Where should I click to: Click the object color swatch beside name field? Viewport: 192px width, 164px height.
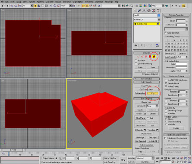click(159, 15)
